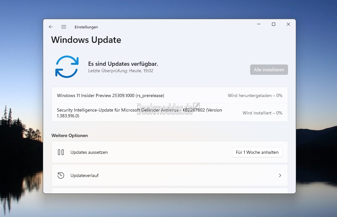The height and width of the screenshot is (217, 337).
Task: Click the Letzte Überprüfung: Heute, 19:02 text
Action: pos(121,71)
